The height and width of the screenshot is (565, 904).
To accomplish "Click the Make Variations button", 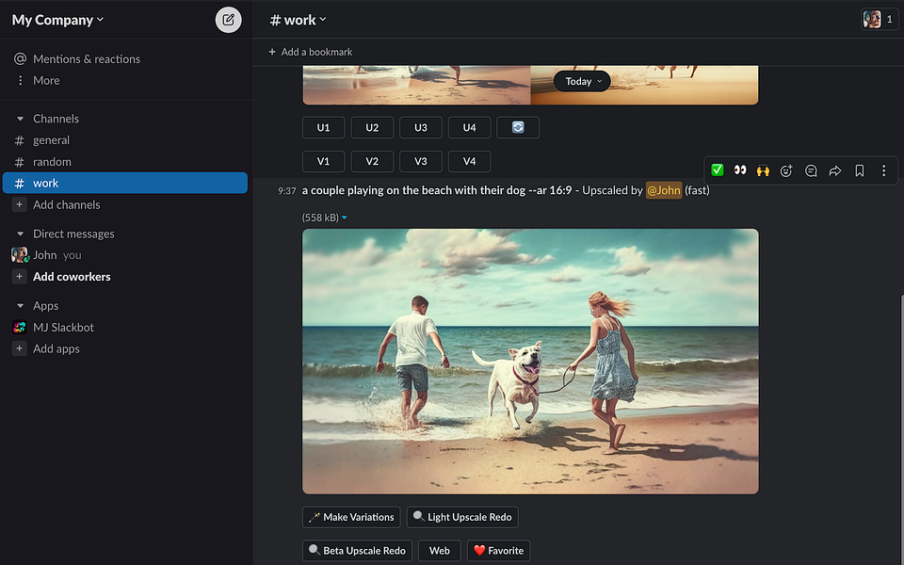I will [x=351, y=517].
